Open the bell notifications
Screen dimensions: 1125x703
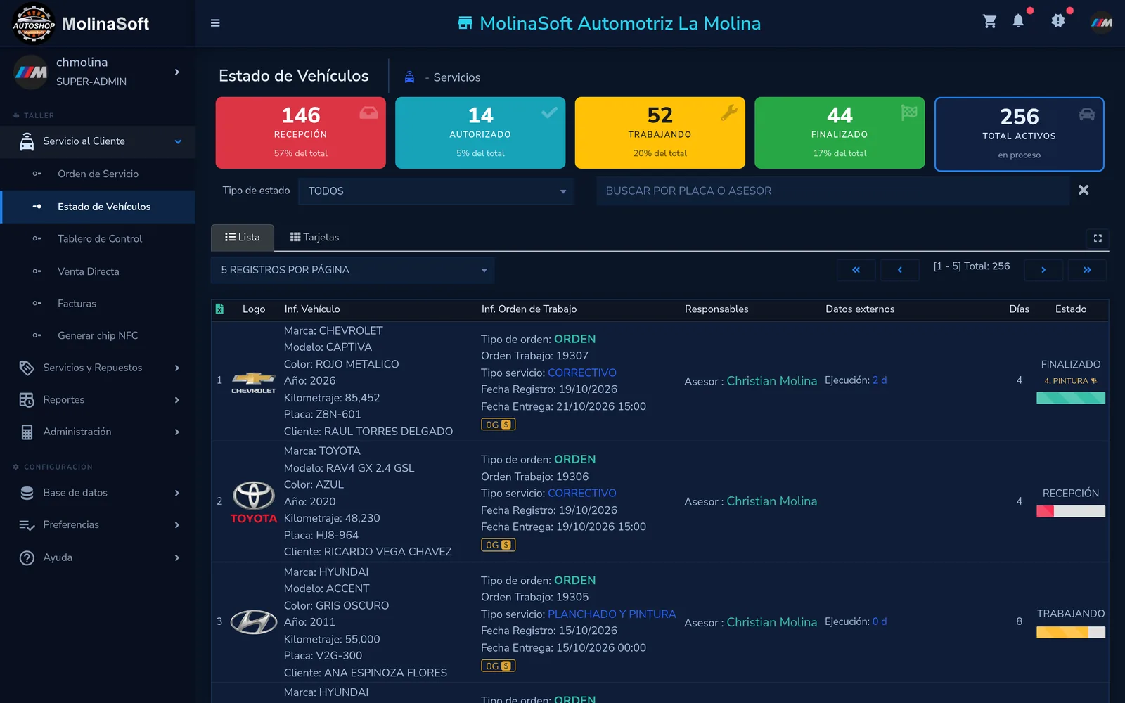1018,21
